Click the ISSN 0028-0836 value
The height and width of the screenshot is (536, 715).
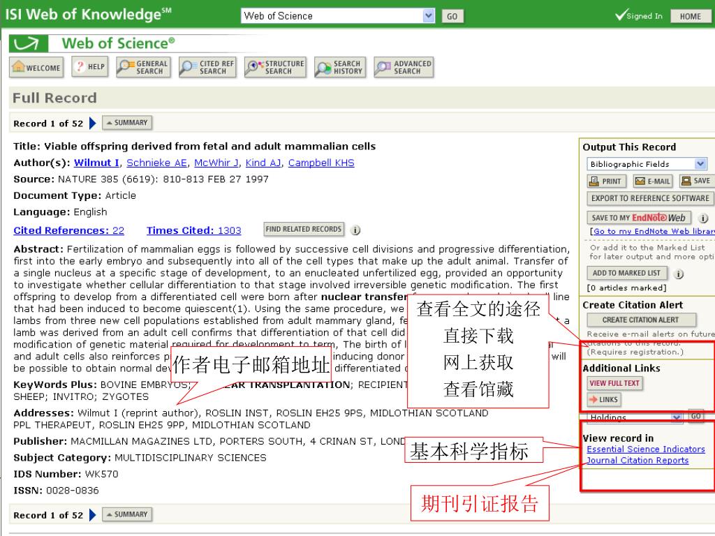click(73, 491)
